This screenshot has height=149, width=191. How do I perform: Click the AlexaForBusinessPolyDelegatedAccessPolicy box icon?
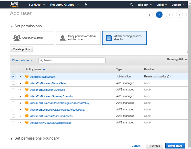tap(27, 109)
